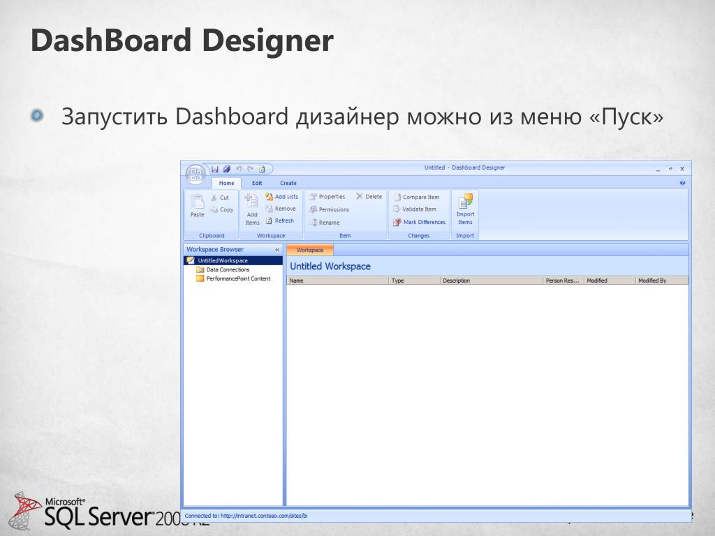
Task: Close the Dashboard Designer window
Action: click(x=682, y=169)
